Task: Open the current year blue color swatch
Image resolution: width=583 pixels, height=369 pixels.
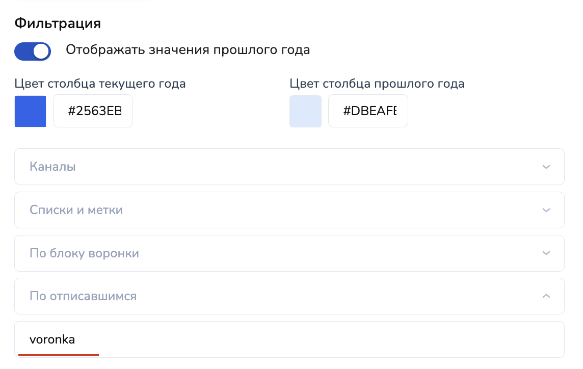Action: 30,111
